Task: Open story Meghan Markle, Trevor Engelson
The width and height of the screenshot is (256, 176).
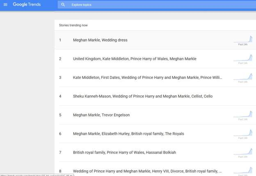Action: (x=101, y=115)
